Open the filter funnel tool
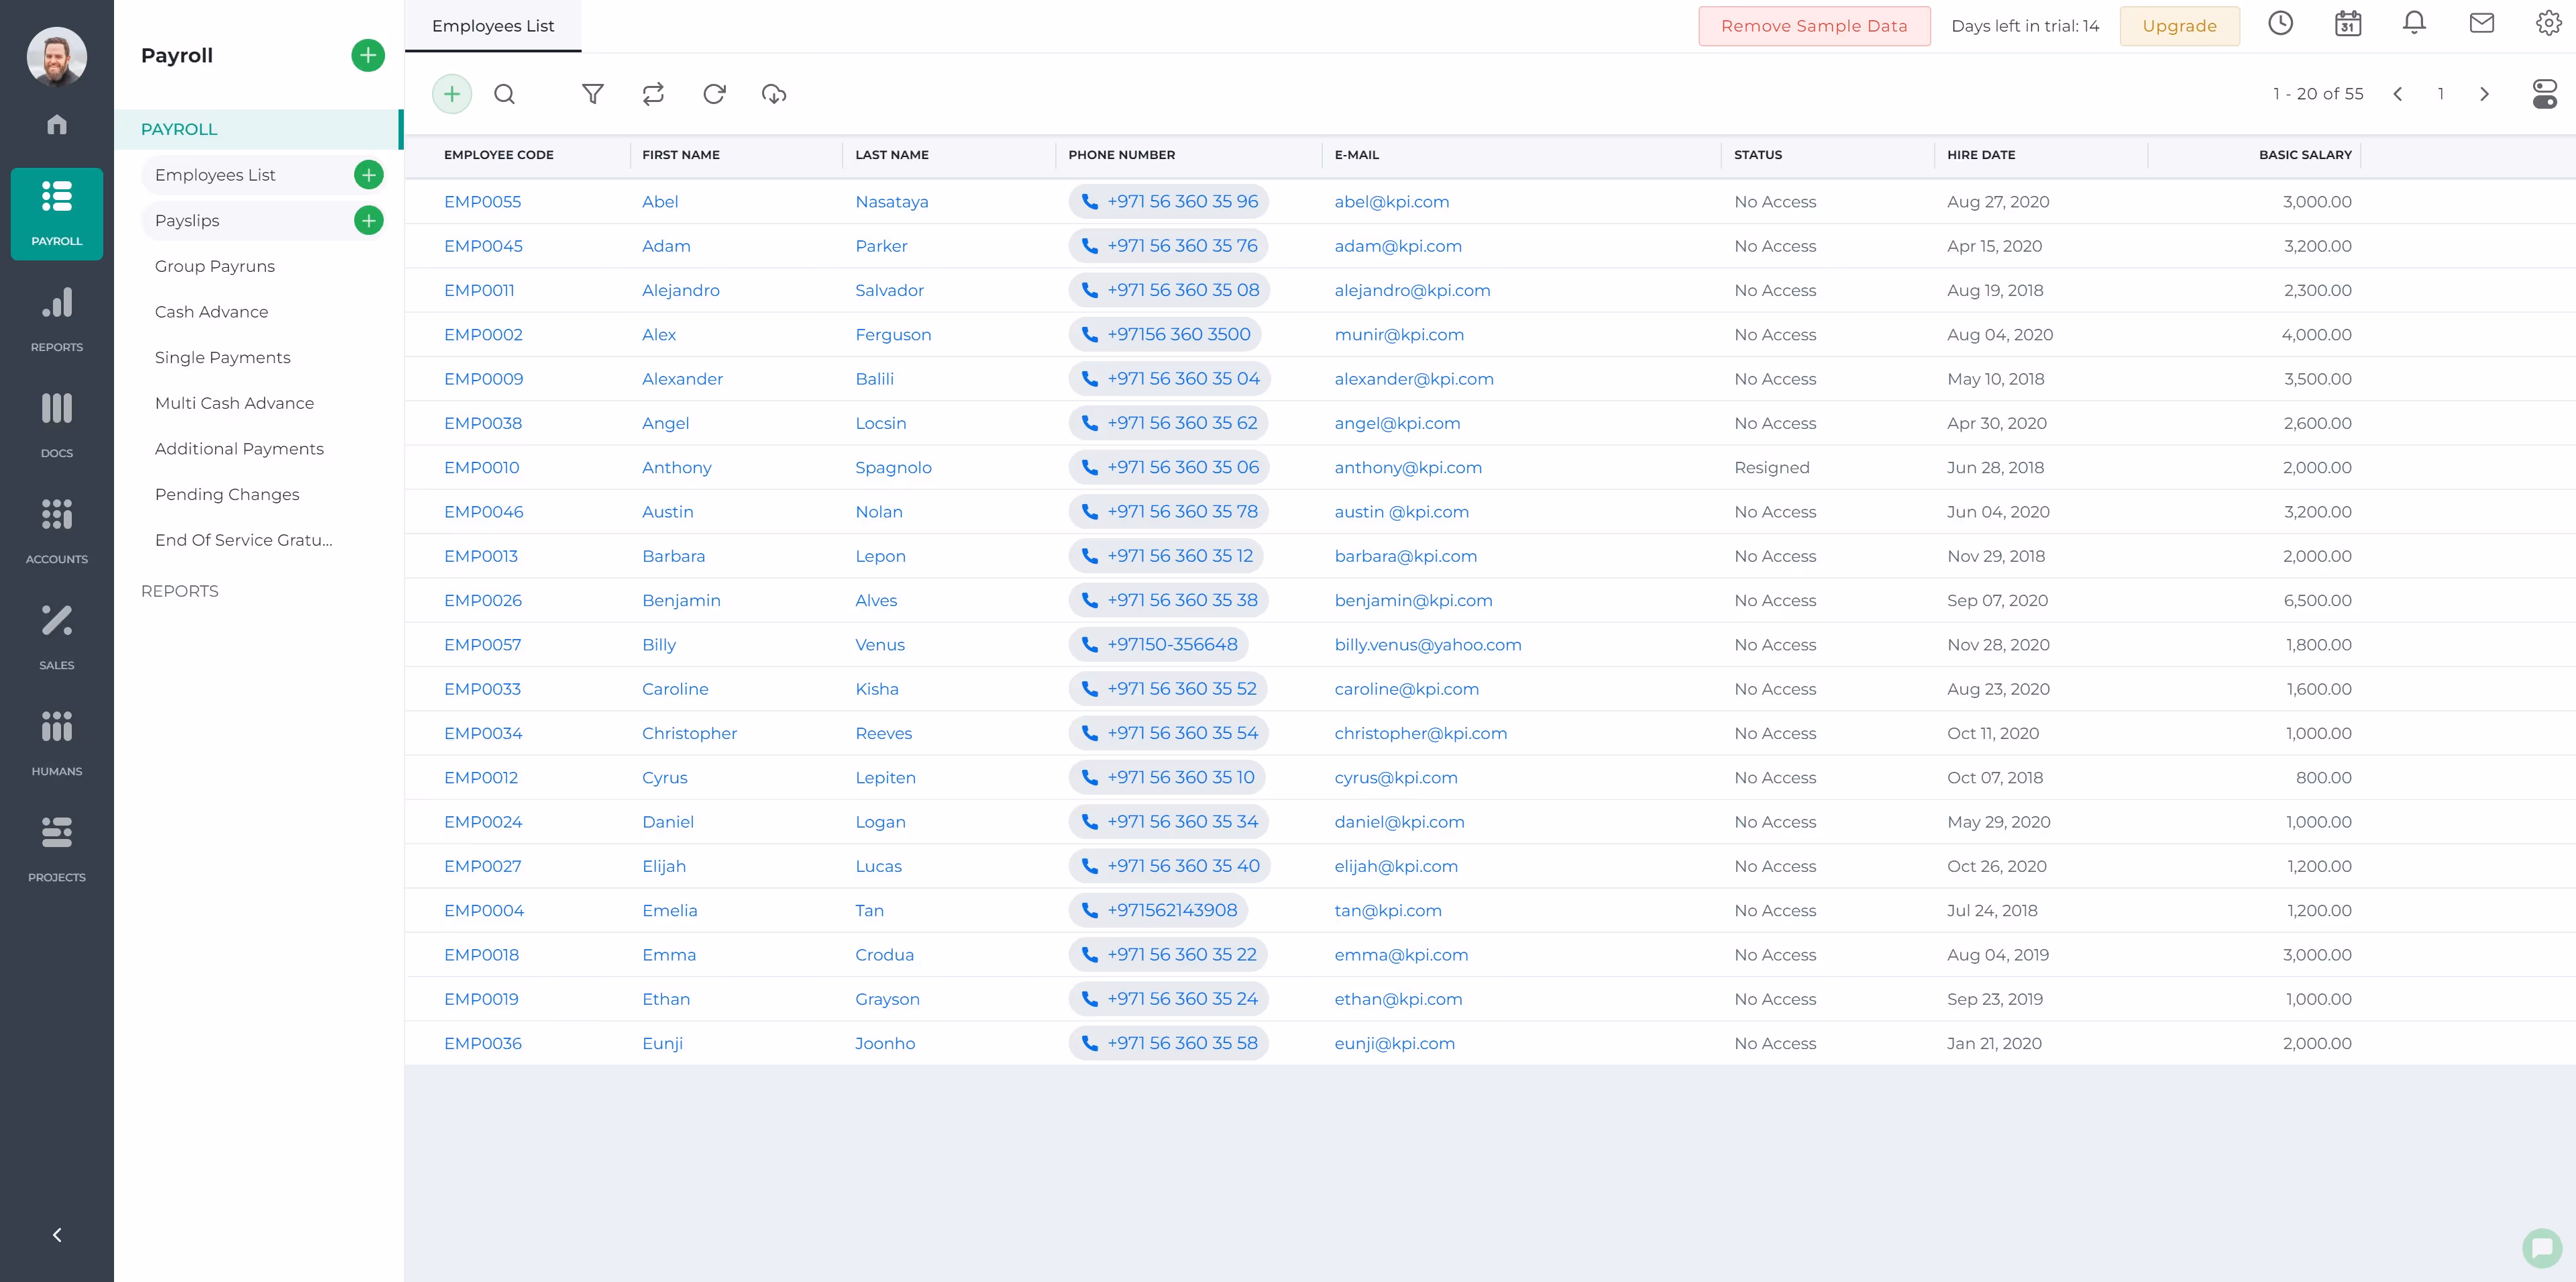The height and width of the screenshot is (1282, 2576). pos(592,94)
